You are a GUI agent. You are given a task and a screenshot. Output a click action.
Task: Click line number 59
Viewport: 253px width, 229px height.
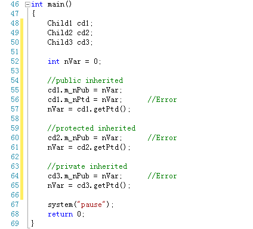[x=15, y=128]
